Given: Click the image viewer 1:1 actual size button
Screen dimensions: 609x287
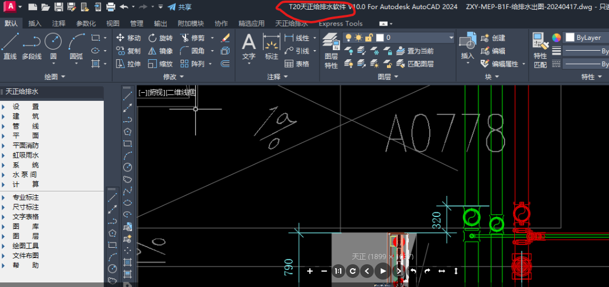Looking at the screenshot, I should pos(338,271).
